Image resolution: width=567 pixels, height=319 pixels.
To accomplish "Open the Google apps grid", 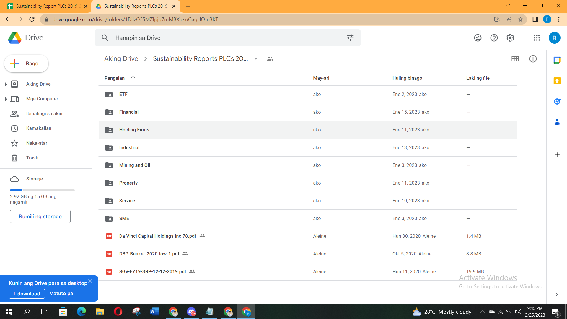I will [537, 38].
